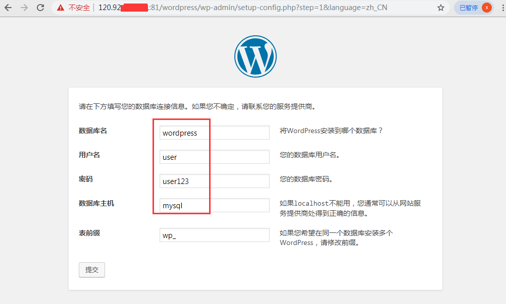
Task: Focus the table prefix field containing wp_
Action: (x=214, y=235)
